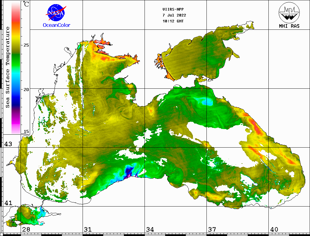Click longitude label 34

(x=150, y=229)
